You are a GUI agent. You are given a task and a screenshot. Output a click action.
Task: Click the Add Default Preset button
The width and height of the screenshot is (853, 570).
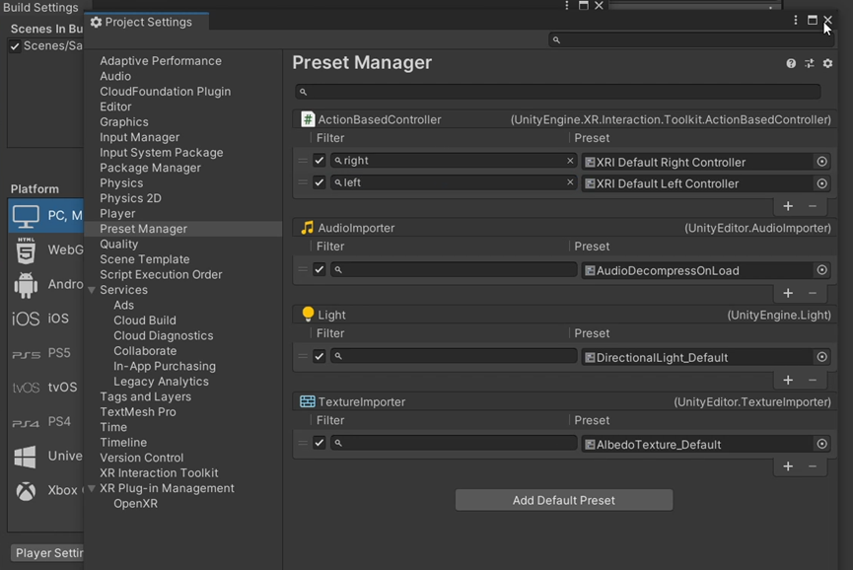tap(564, 500)
